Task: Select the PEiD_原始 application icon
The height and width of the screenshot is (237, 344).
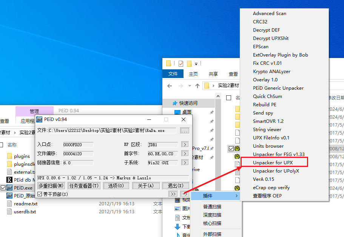Action: coord(9,196)
